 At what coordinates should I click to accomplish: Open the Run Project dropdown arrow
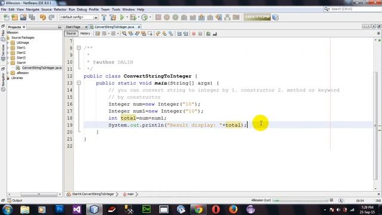tap(127, 17)
